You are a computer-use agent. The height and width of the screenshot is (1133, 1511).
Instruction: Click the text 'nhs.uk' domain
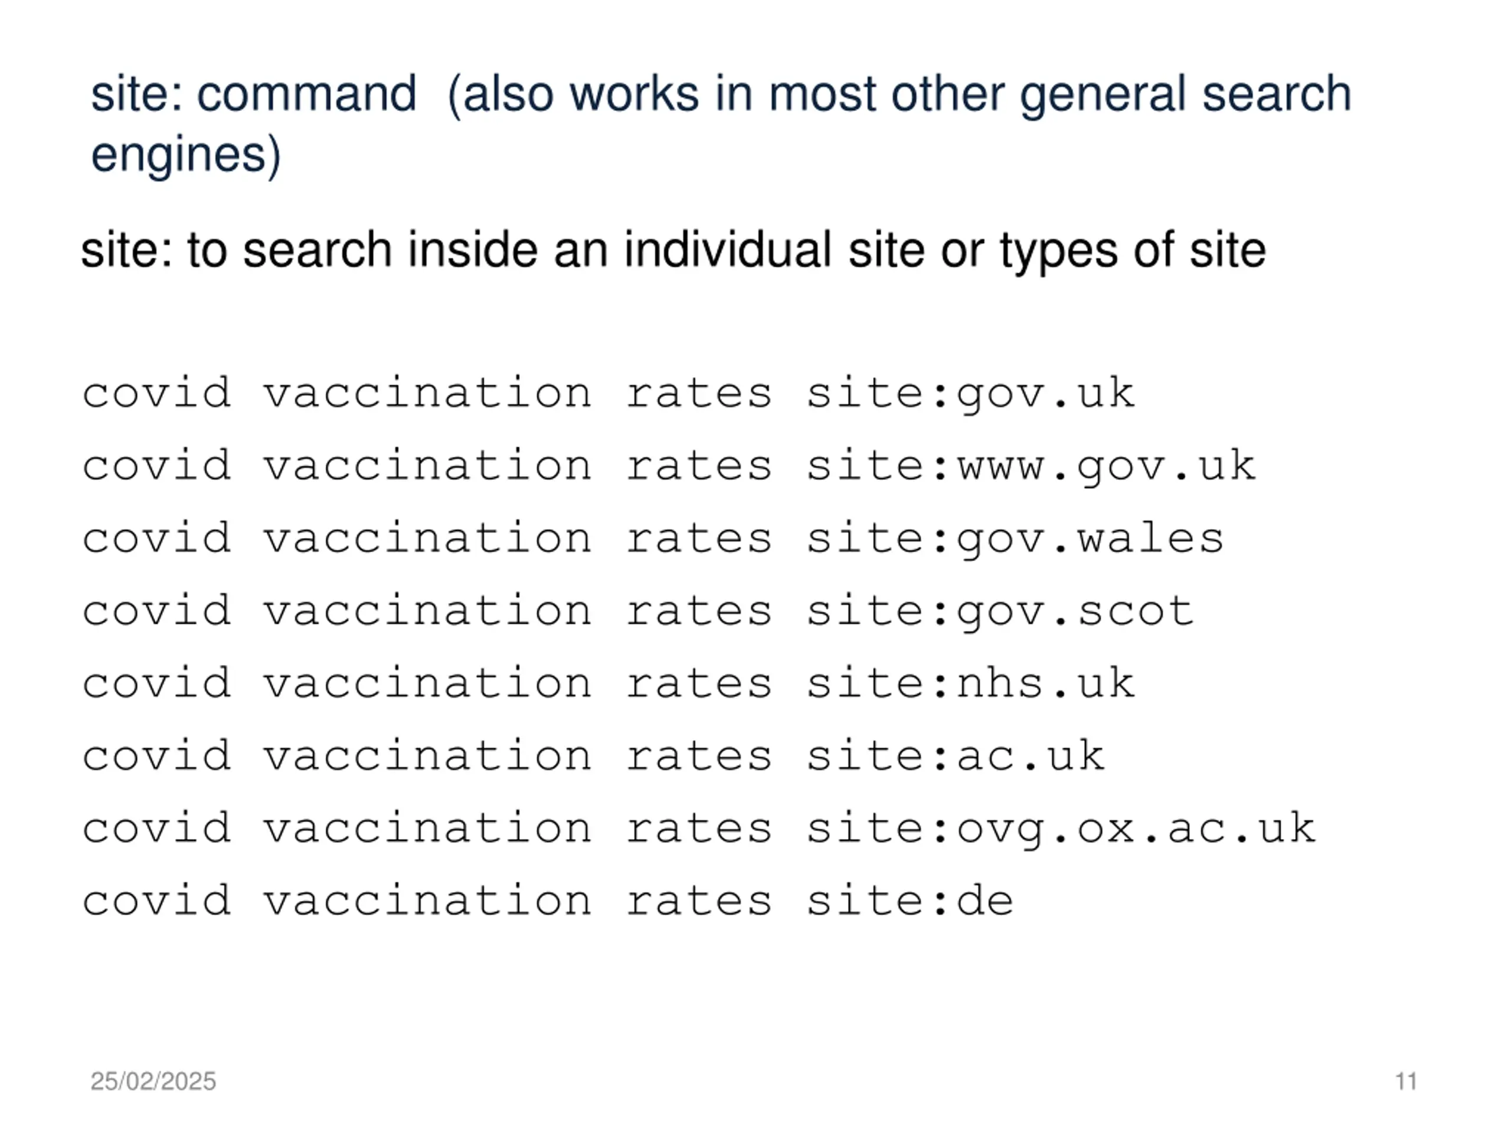[x=1045, y=683]
